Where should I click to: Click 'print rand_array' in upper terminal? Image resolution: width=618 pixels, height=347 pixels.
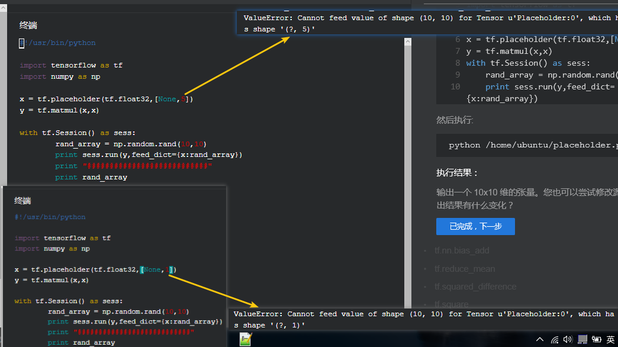click(x=91, y=178)
